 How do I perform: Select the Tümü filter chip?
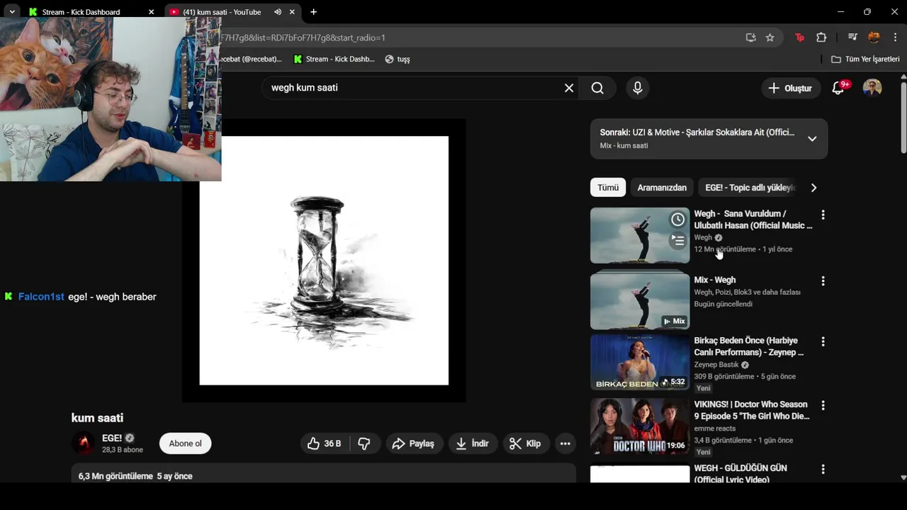pyautogui.click(x=608, y=188)
